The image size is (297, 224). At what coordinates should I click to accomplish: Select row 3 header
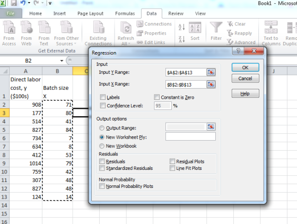[5, 113]
